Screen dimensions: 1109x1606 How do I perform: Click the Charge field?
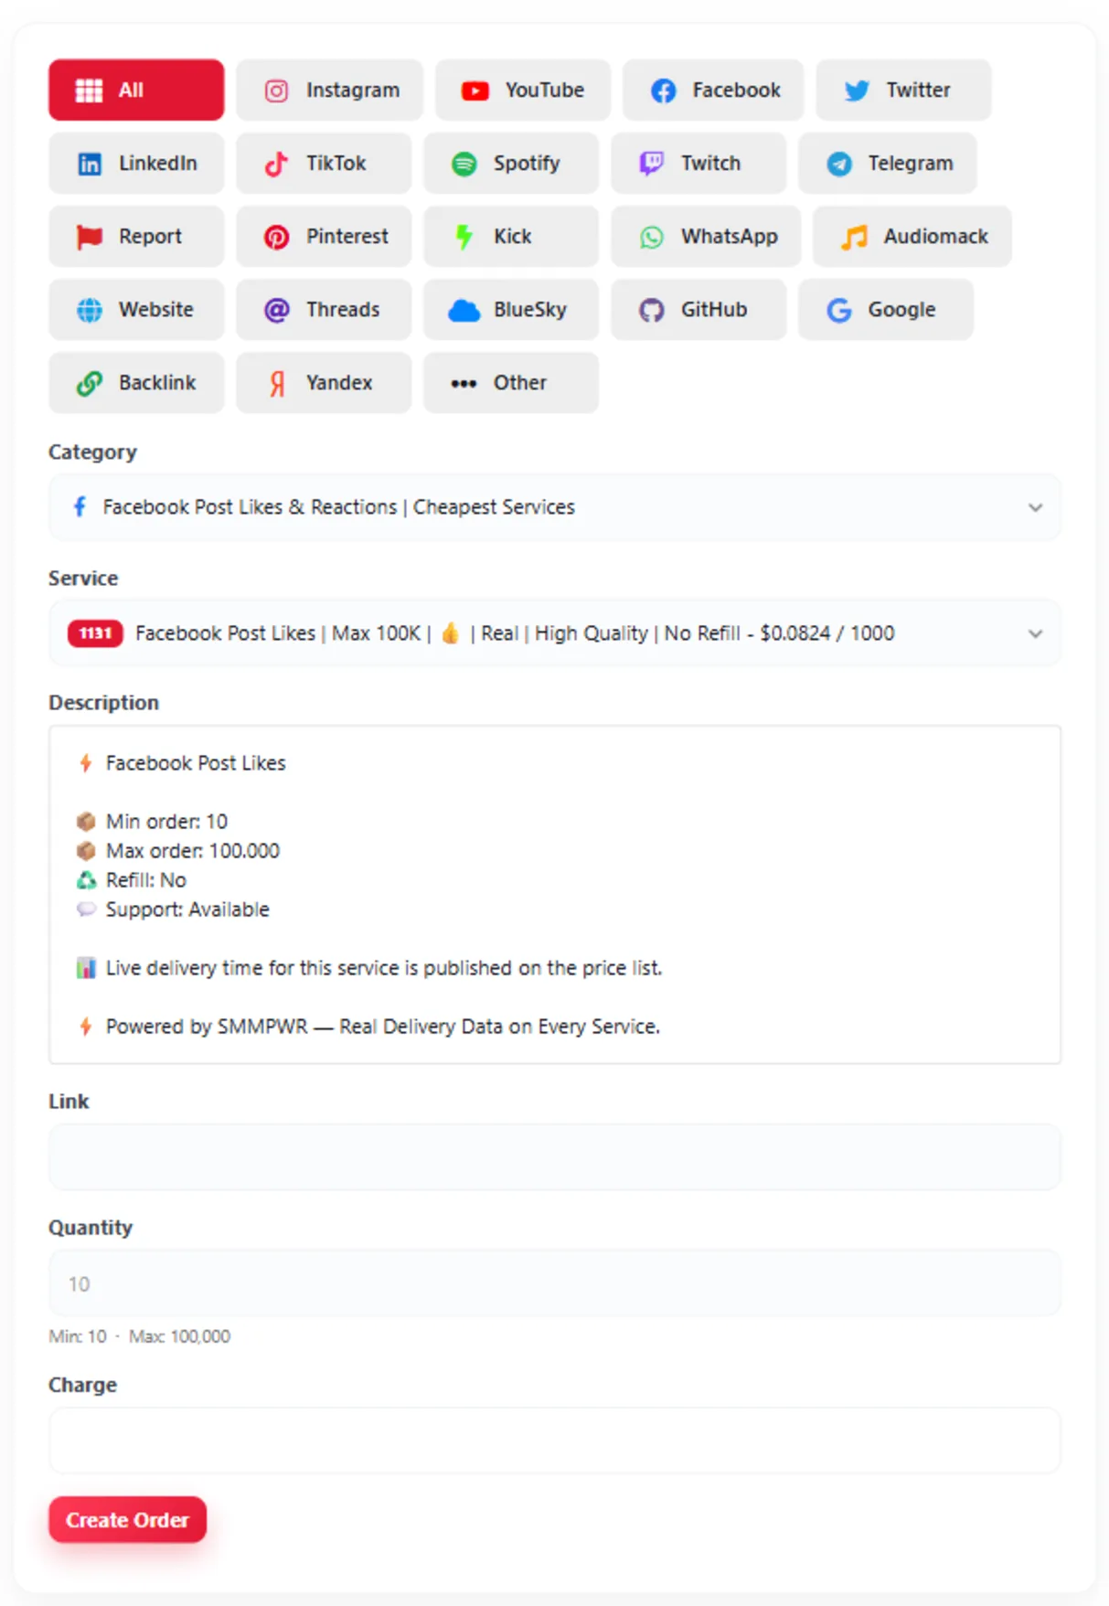click(x=555, y=1441)
